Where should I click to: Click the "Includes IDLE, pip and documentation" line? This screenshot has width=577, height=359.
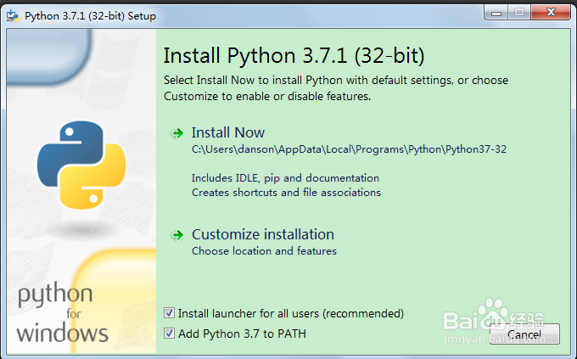tap(285, 178)
